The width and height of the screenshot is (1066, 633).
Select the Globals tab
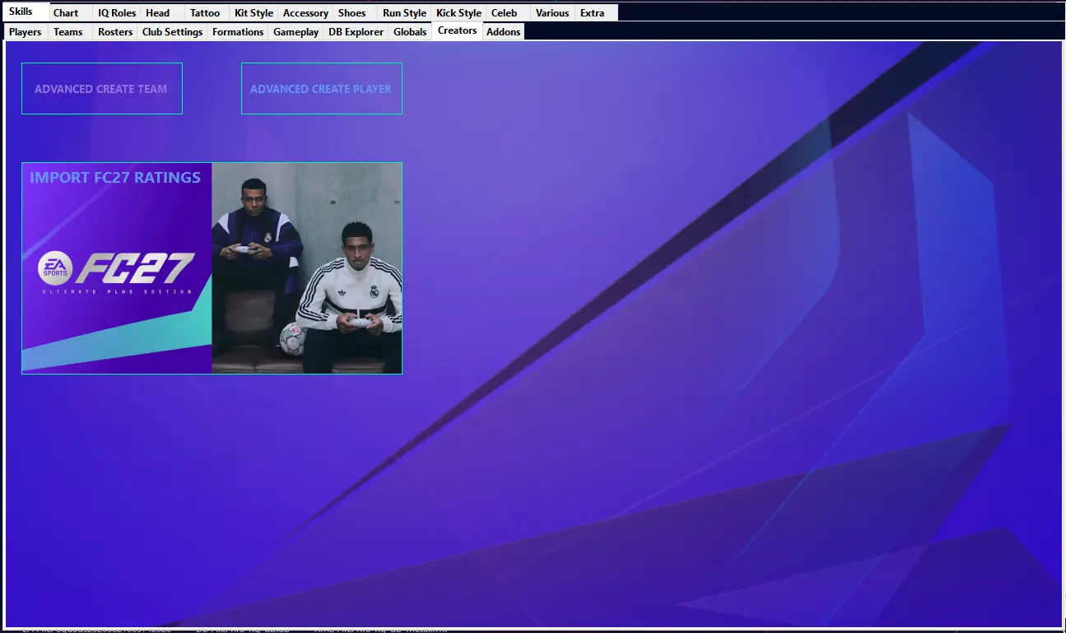tap(410, 32)
